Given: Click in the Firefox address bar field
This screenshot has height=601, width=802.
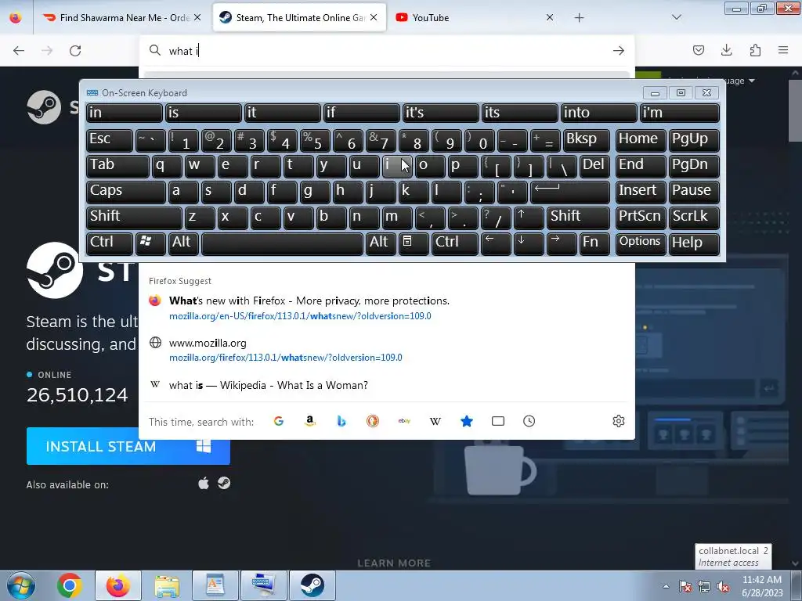Looking at the screenshot, I should click(387, 51).
